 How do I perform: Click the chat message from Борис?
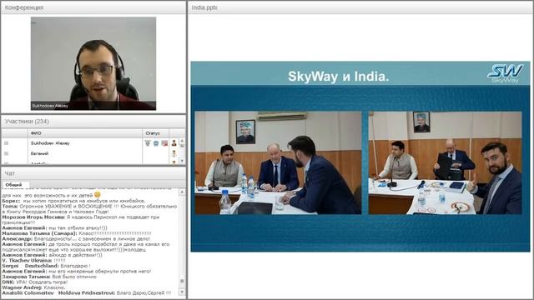pos(74,201)
